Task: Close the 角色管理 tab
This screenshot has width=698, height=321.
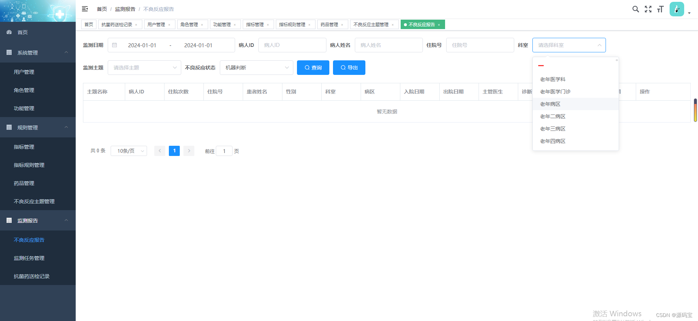Action: pyautogui.click(x=202, y=25)
